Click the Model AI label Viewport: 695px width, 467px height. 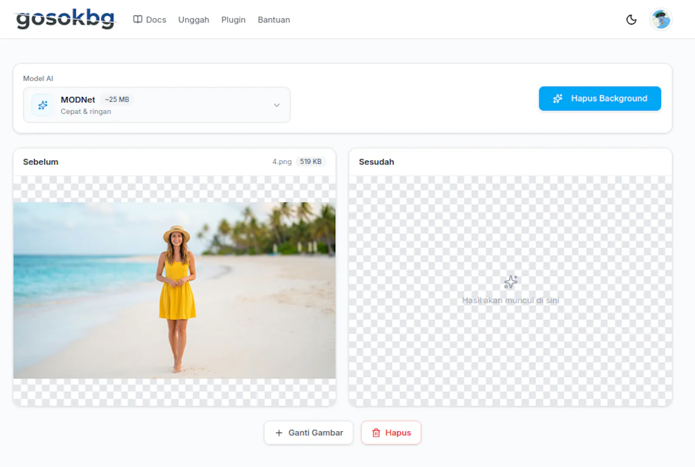[38, 78]
